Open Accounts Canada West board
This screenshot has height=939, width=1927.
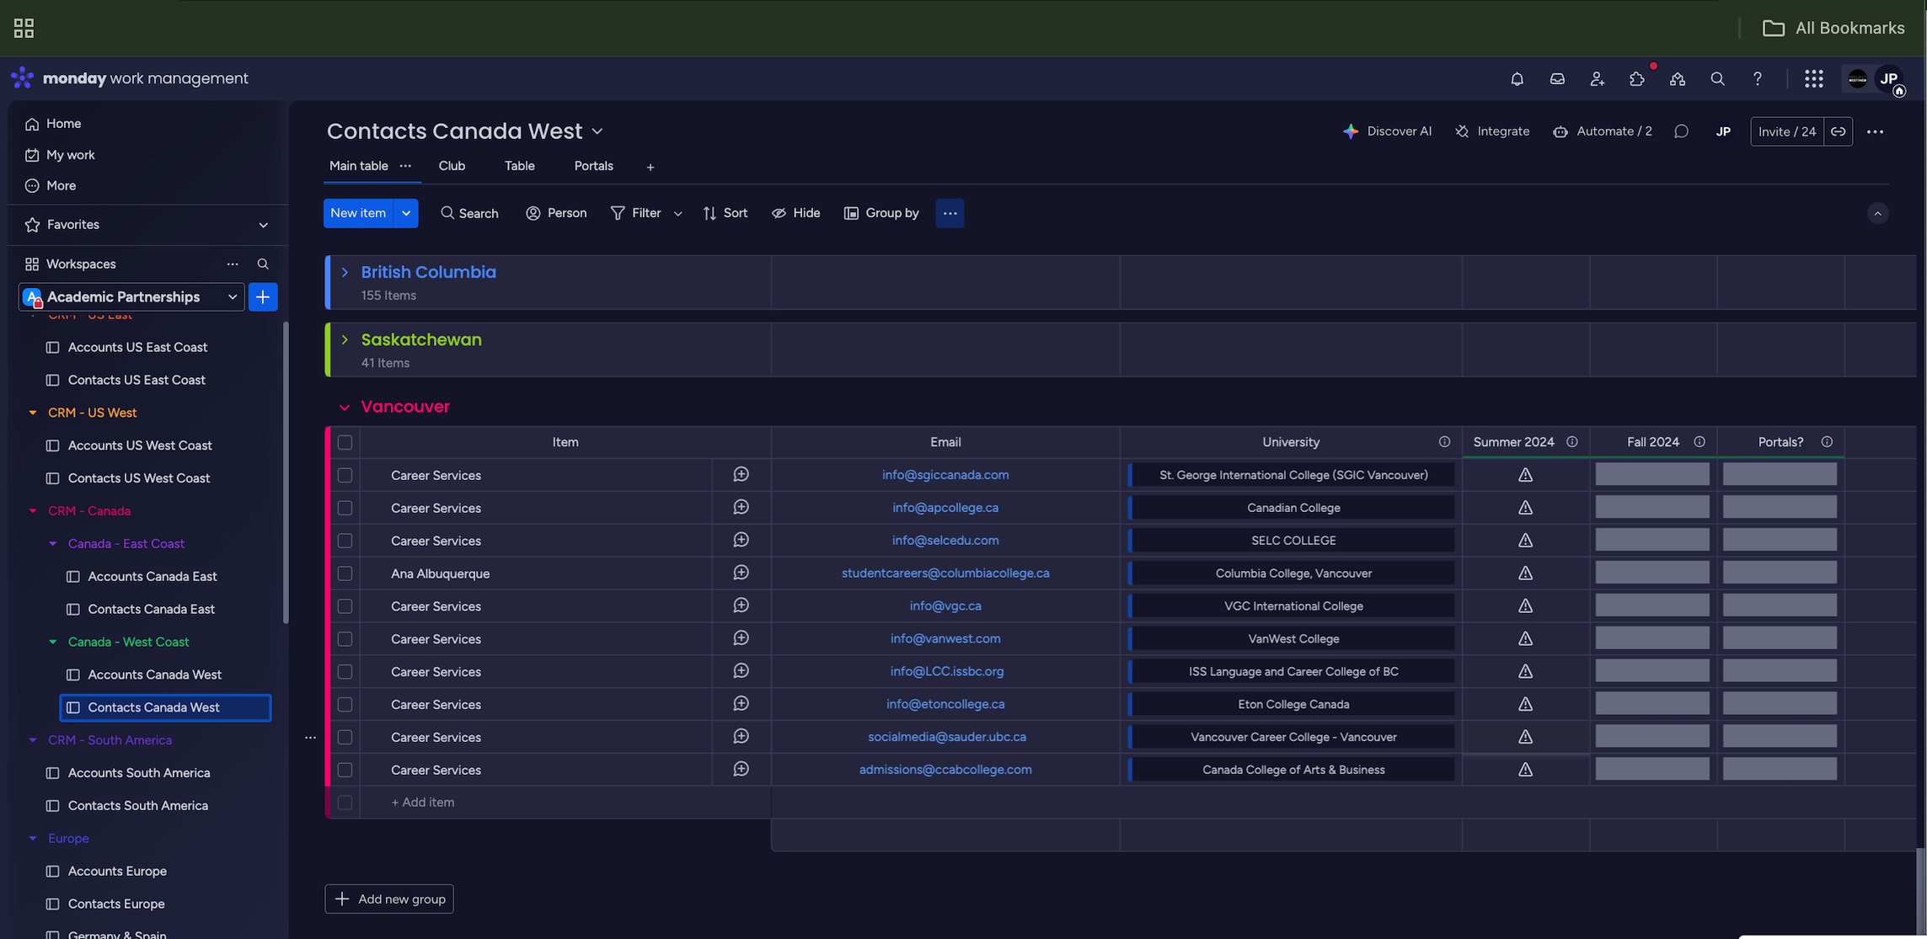tap(154, 675)
